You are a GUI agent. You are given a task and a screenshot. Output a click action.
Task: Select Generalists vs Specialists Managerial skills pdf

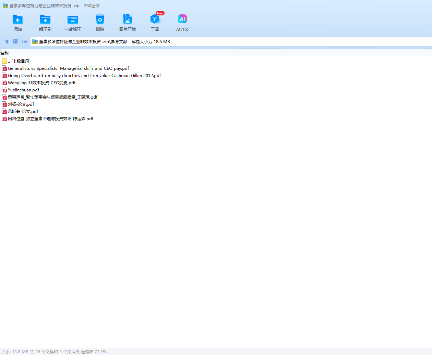click(x=69, y=68)
